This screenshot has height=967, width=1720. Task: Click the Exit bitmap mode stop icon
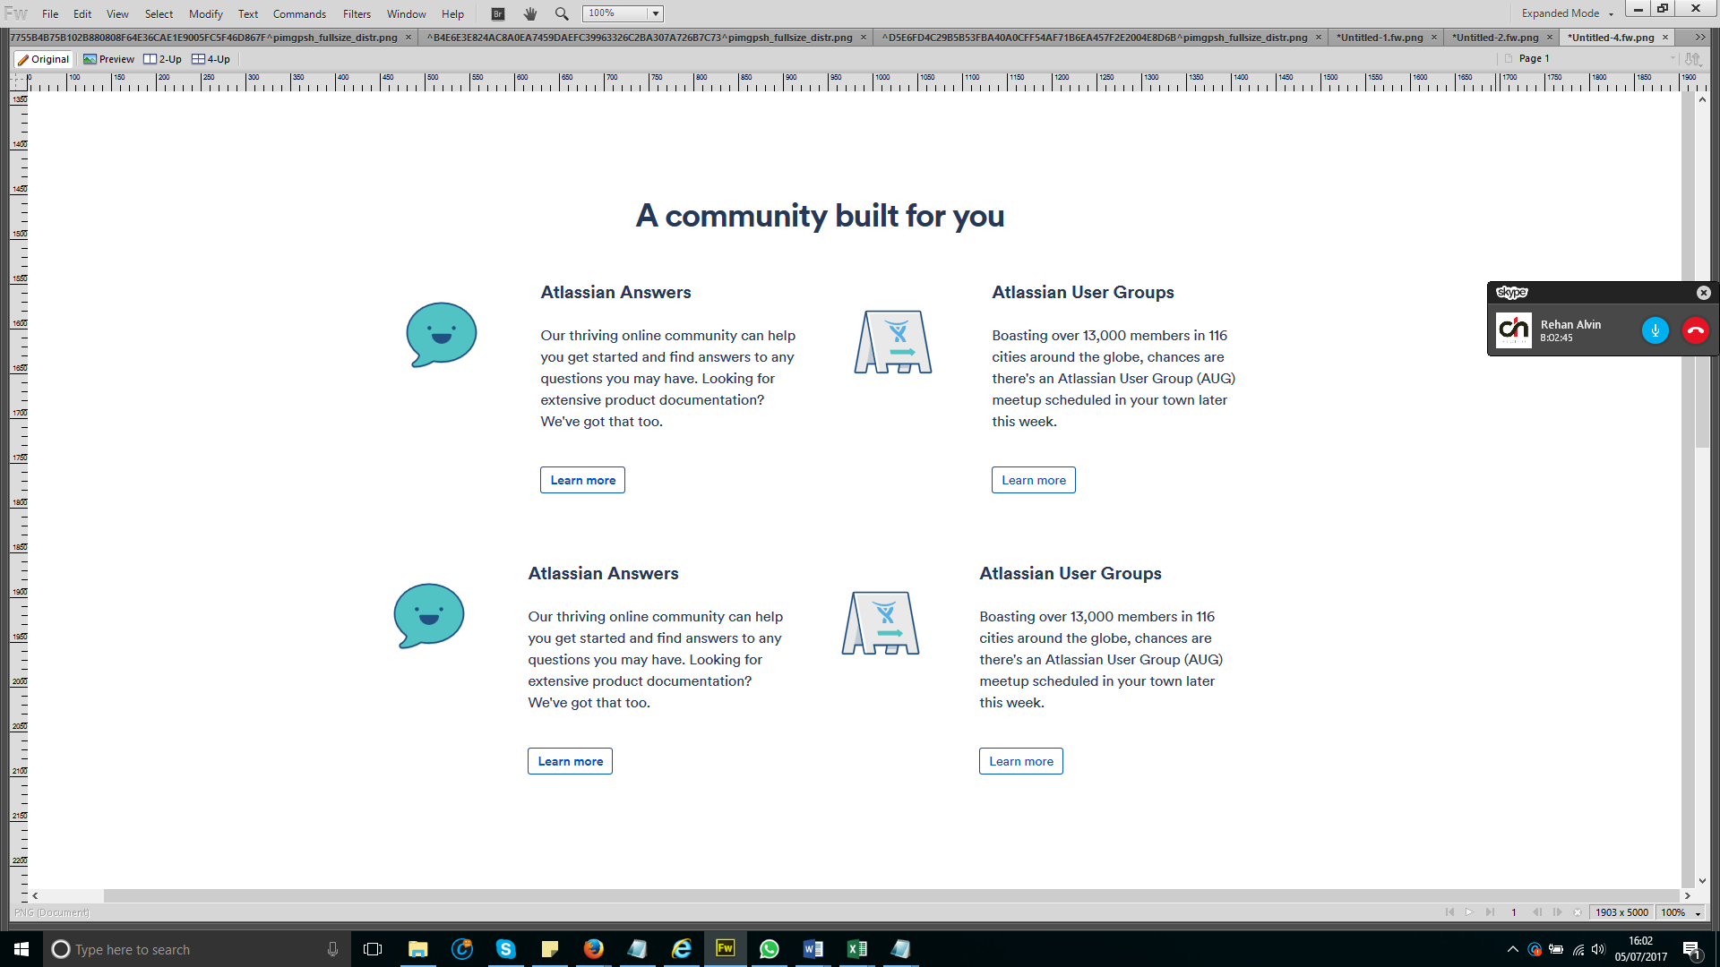(x=1578, y=912)
